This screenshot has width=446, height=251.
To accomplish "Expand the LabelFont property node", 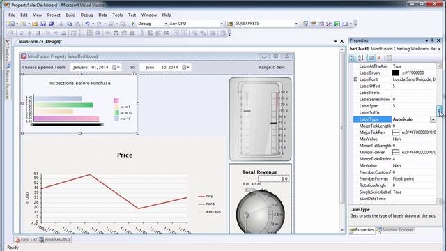I will [355, 79].
